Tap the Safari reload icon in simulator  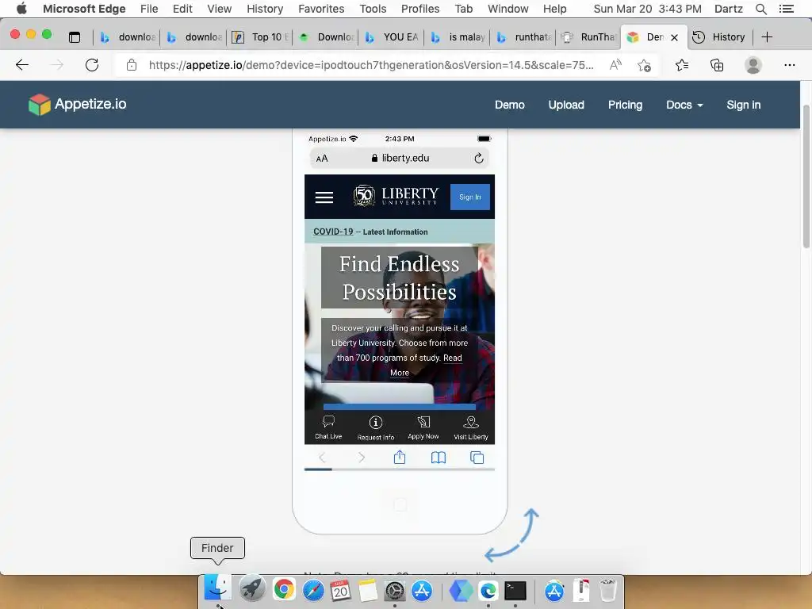479,158
